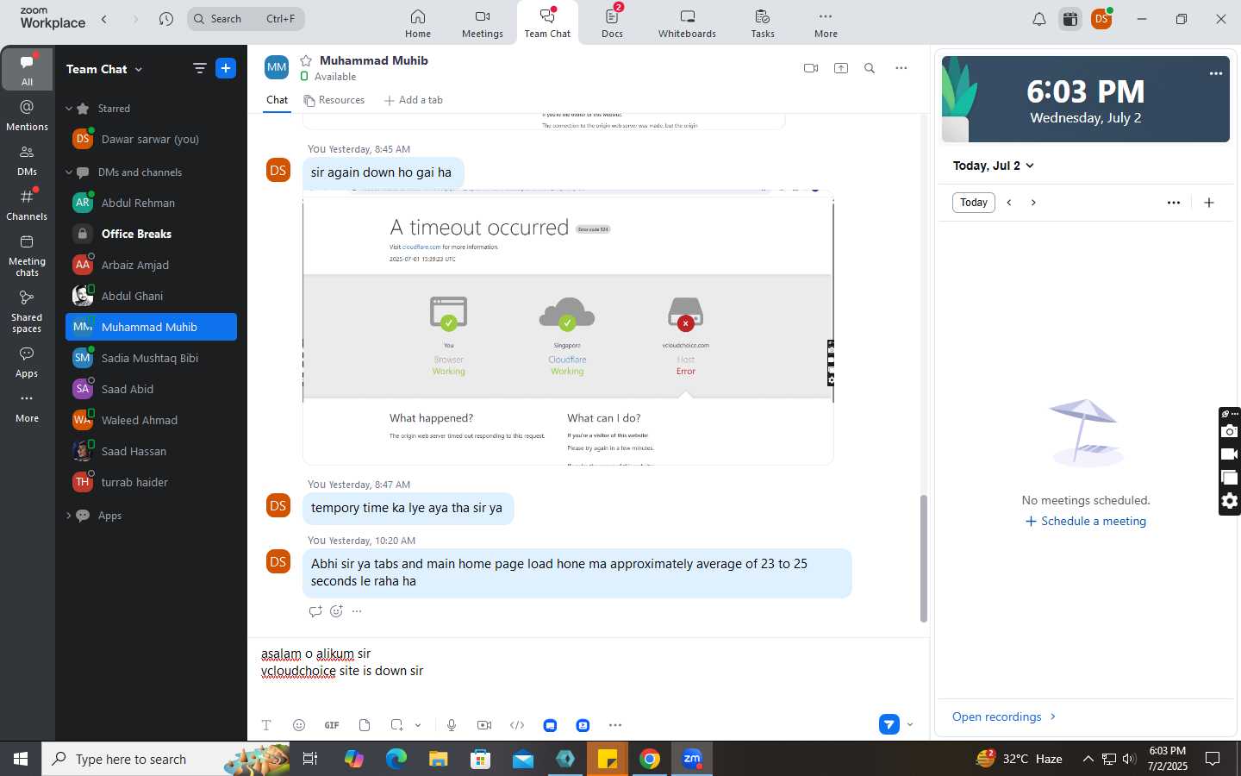Open the chat list filter icon

(x=199, y=68)
